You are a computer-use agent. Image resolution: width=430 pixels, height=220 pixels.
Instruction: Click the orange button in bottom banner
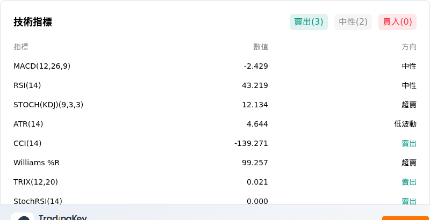pos(406,218)
